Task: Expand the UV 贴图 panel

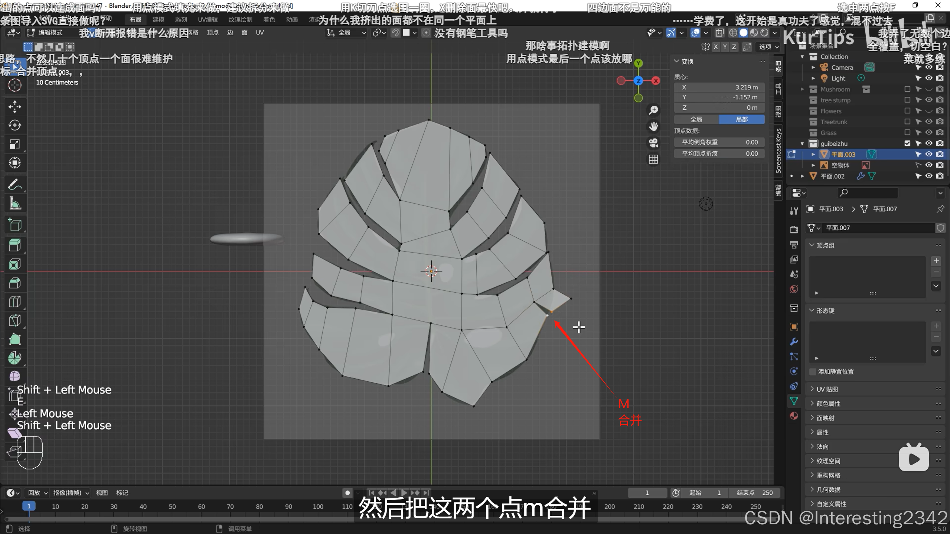Action: pyautogui.click(x=827, y=389)
